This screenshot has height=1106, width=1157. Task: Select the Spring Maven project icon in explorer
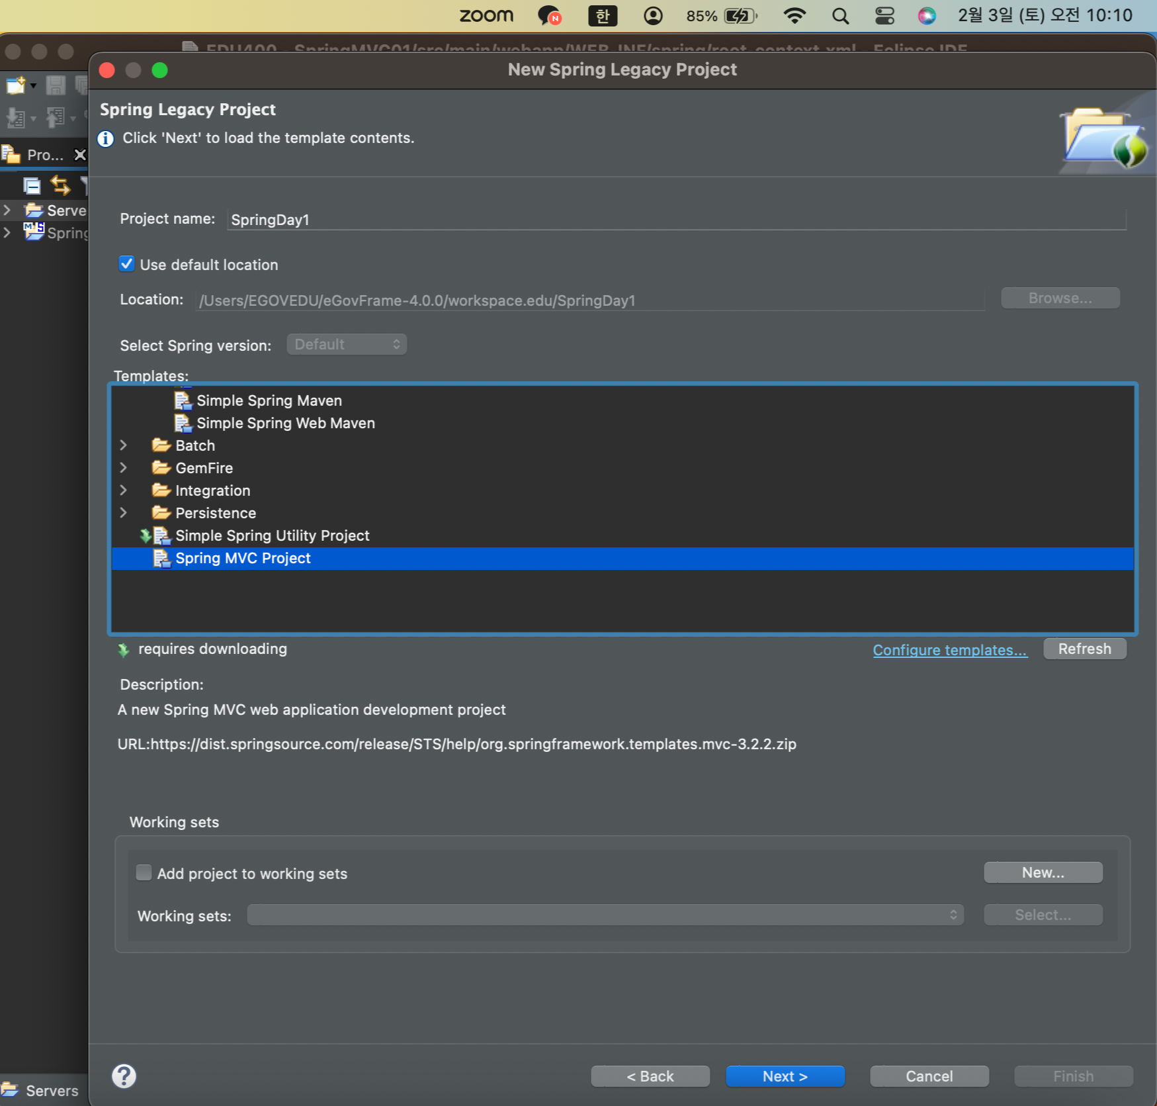(34, 231)
